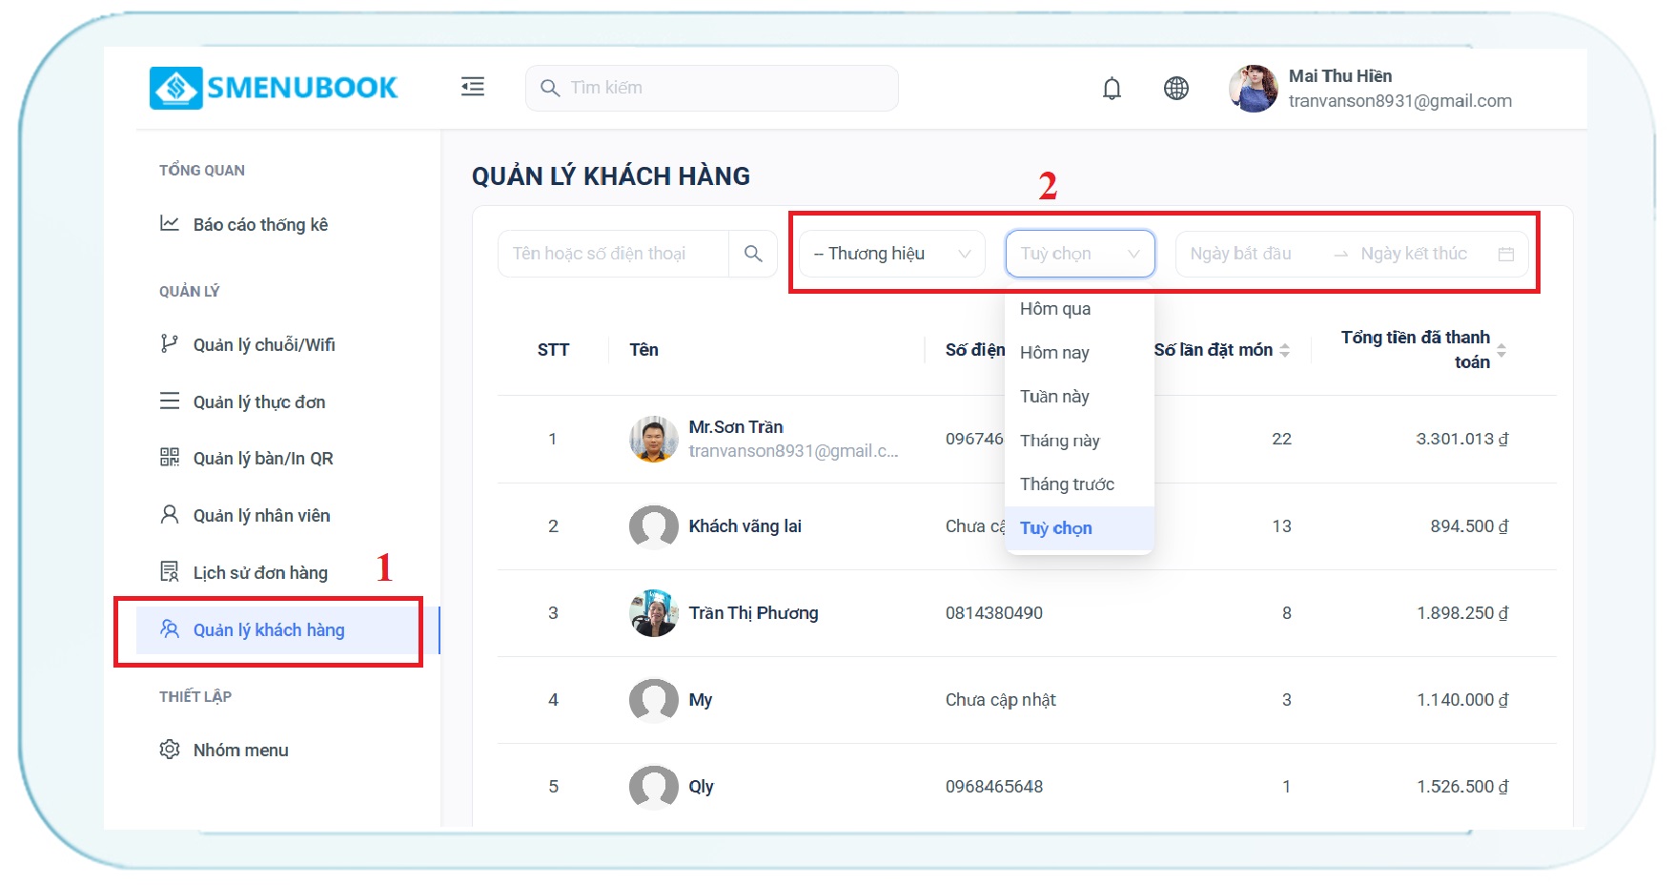Screen dimensions: 1674x885
Task: Go to Quản lý thực đơn
Action: click(x=259, y=402)
